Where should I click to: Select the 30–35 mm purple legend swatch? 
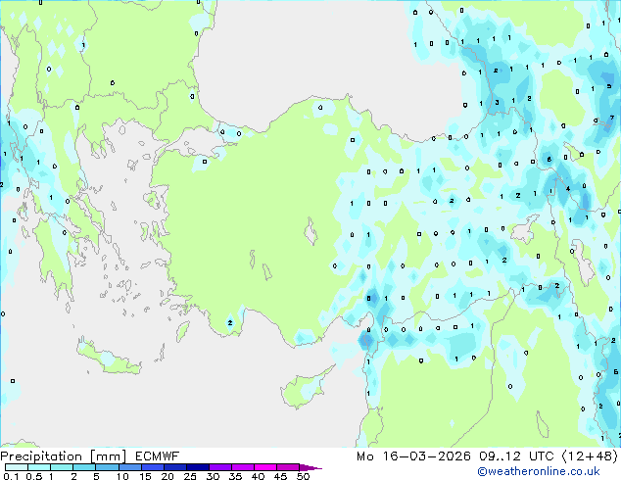(219, 467)
